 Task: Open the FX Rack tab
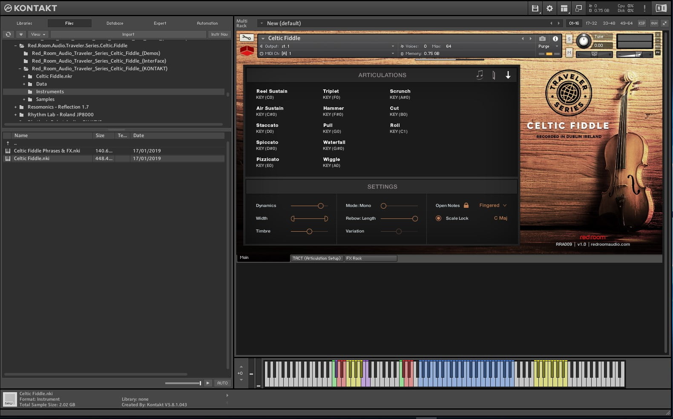pyautogui.click(x=371, y=258)
